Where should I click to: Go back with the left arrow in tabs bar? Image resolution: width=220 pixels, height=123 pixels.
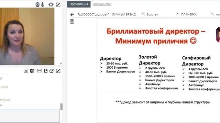click(72, 14)
